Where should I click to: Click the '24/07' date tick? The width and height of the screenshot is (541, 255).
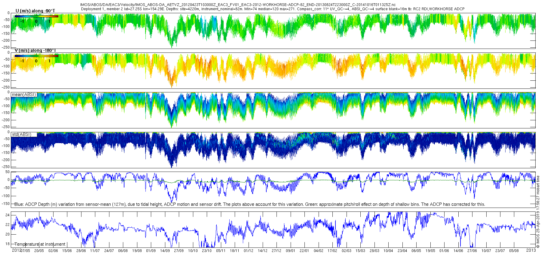[x=109, y=251]
